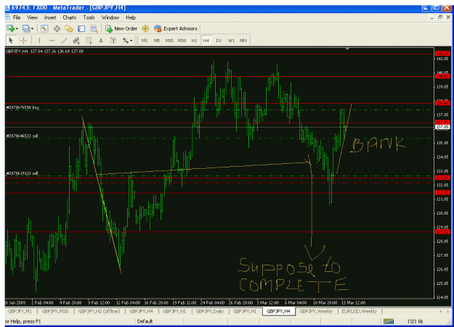Expand the Arrows tool dropdown arrow

(x=131, y=41)
